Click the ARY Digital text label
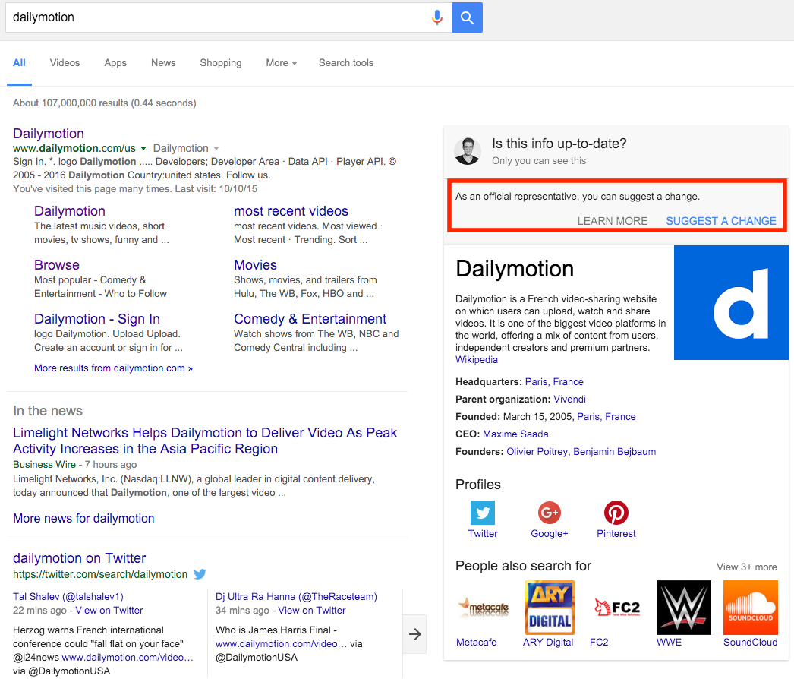Viewport: 794px width, 679px height. pyautogui.click(x=548, y=642)
